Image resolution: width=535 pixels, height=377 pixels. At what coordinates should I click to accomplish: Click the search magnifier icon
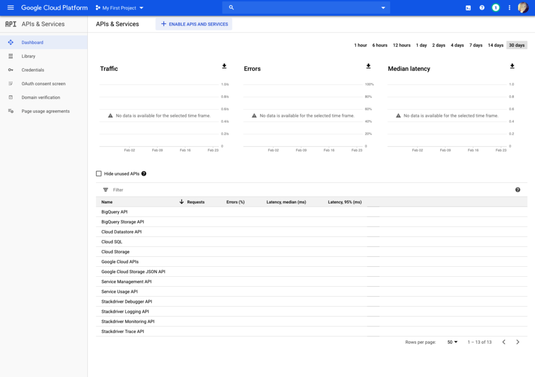(x=231, y=7)
